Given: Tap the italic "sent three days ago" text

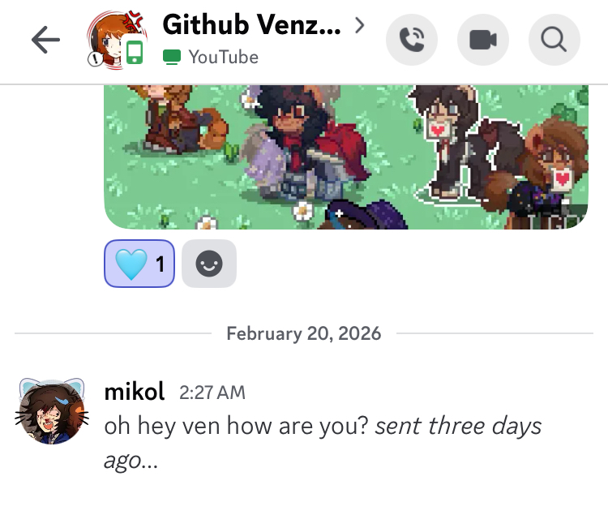Looking at the screenshot, I should [x=458, y=427].
